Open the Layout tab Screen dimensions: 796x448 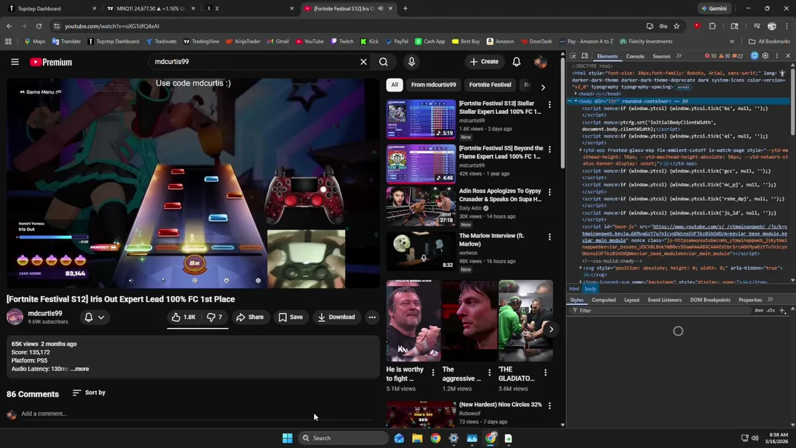[632, 300]
